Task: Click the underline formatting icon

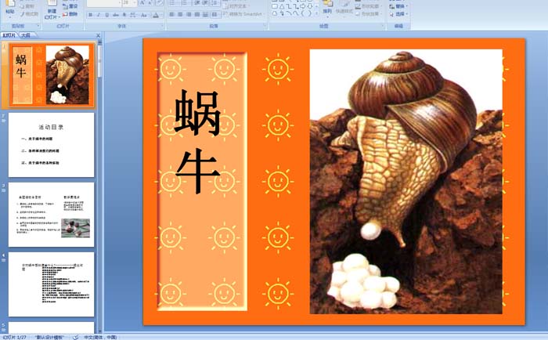Action: (x=107, y=15)
